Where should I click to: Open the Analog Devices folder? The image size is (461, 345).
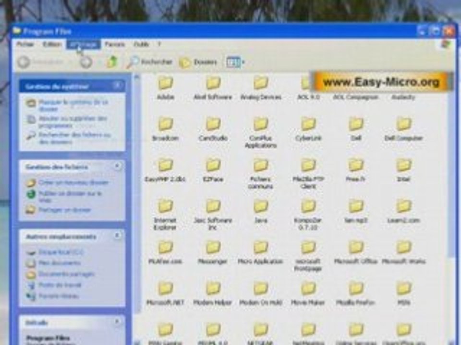tap(261, 88)
